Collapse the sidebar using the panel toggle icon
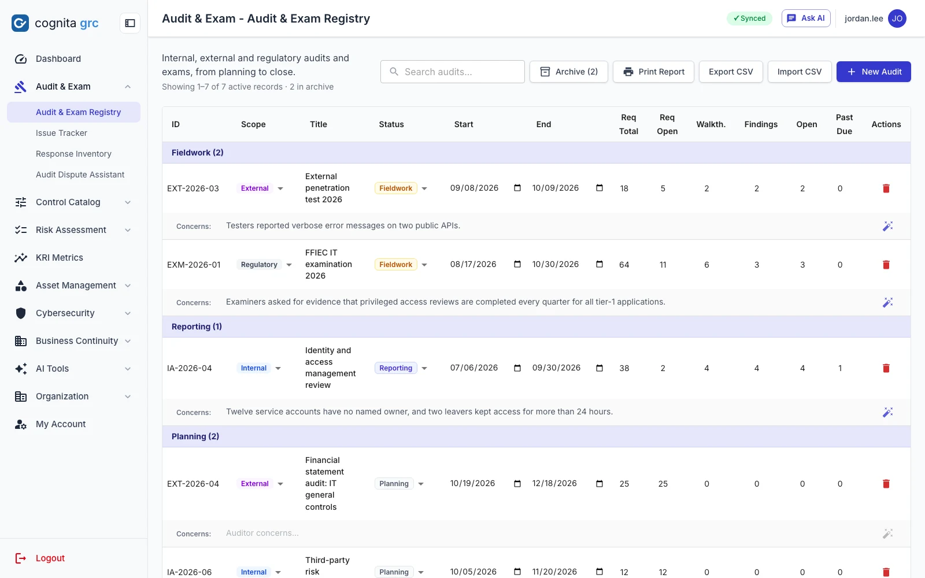 coord(130,23)
